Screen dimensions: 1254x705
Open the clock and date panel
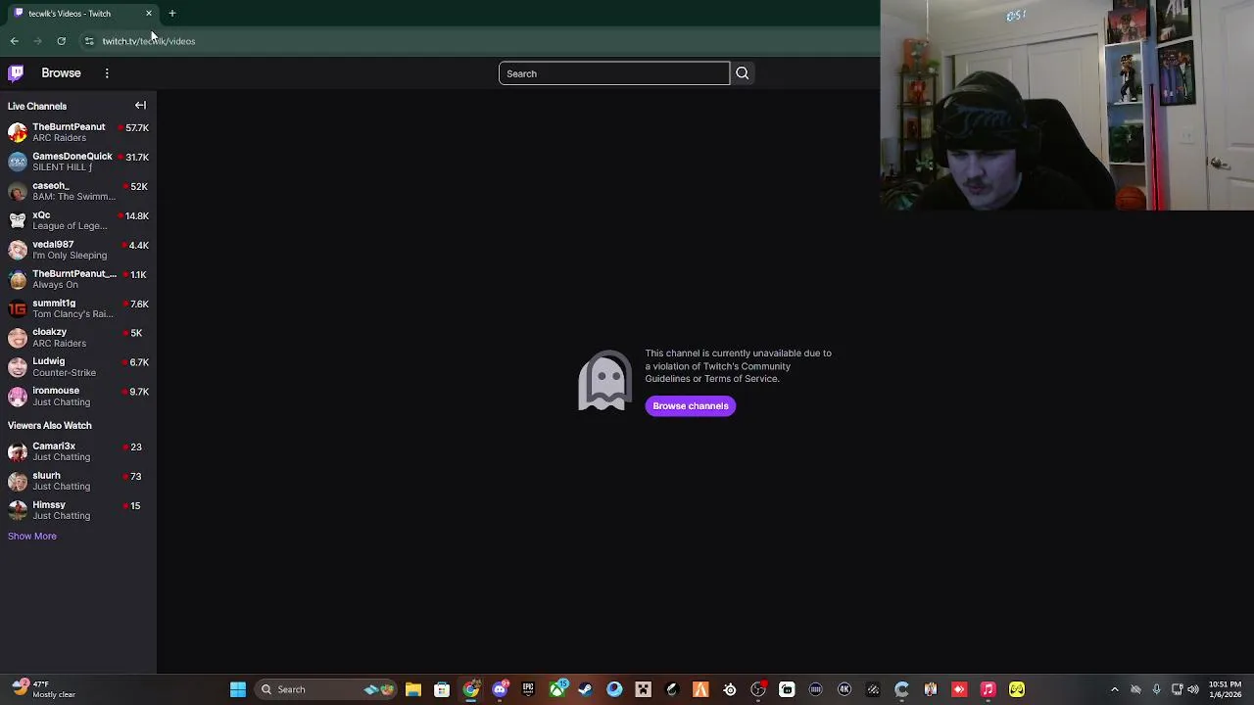pos(1225,689)
